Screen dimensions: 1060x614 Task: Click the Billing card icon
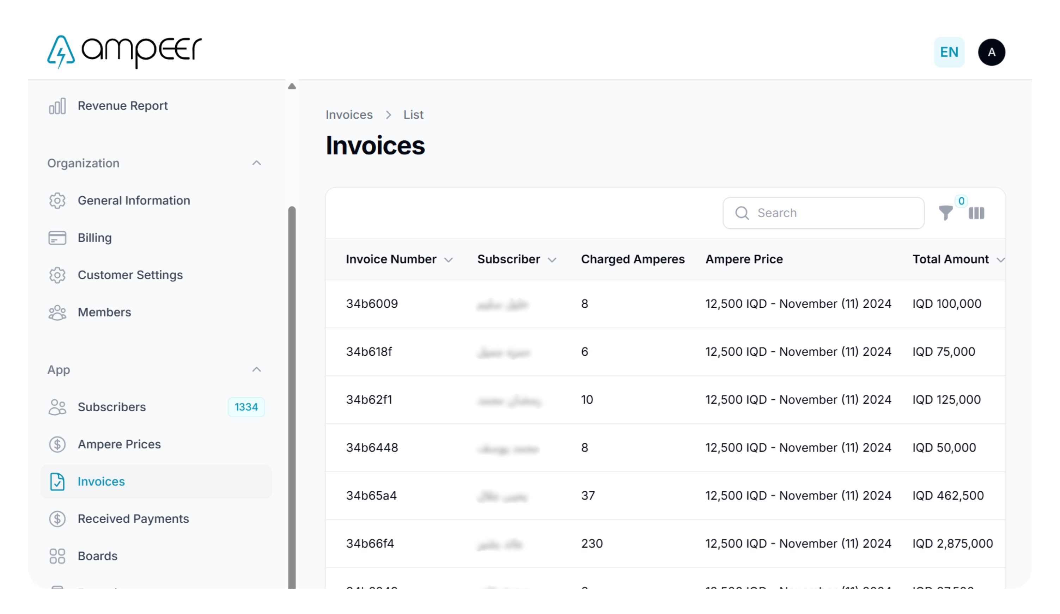click(x=57, y=238)
